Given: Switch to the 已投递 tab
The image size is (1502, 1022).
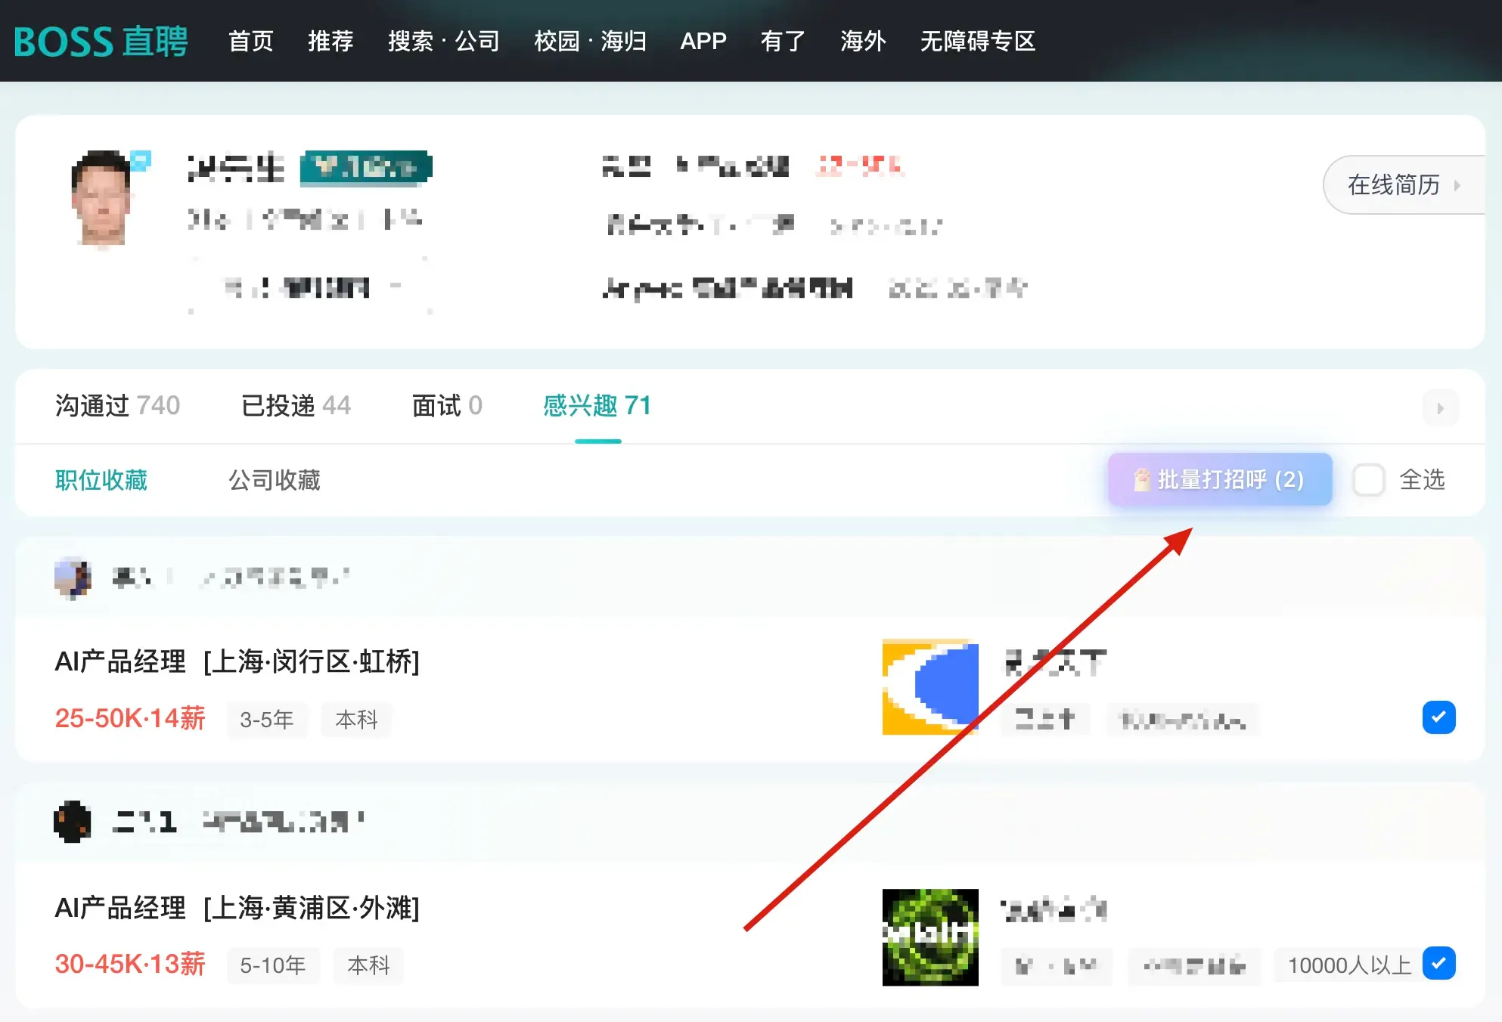Looking at the screenshot, I should point(295,406).
